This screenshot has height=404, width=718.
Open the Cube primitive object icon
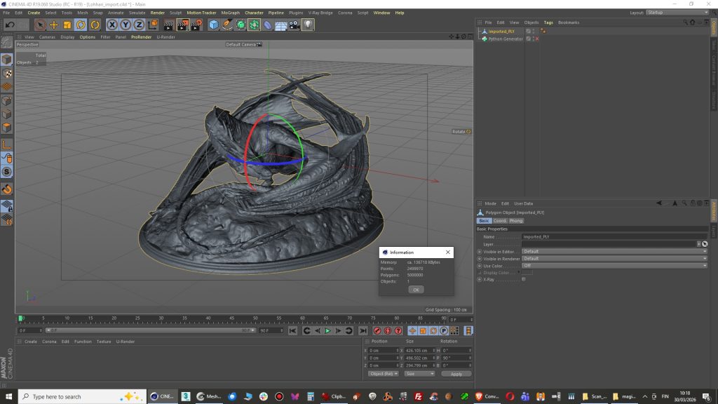coord(214,25)
